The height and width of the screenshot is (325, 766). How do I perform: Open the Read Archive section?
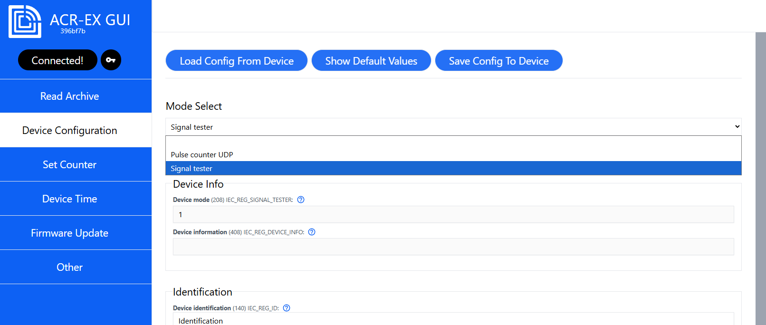click(x=70, y=96)
